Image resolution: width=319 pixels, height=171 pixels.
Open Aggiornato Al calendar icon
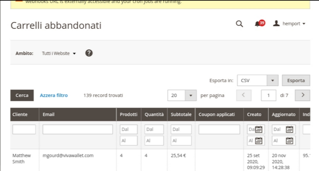(289, 141)
